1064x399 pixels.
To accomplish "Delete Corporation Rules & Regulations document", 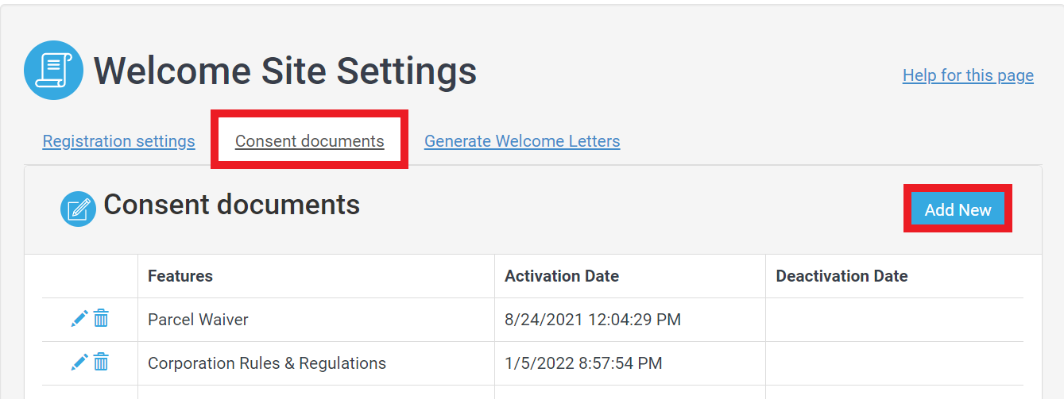I will point(101,363).
